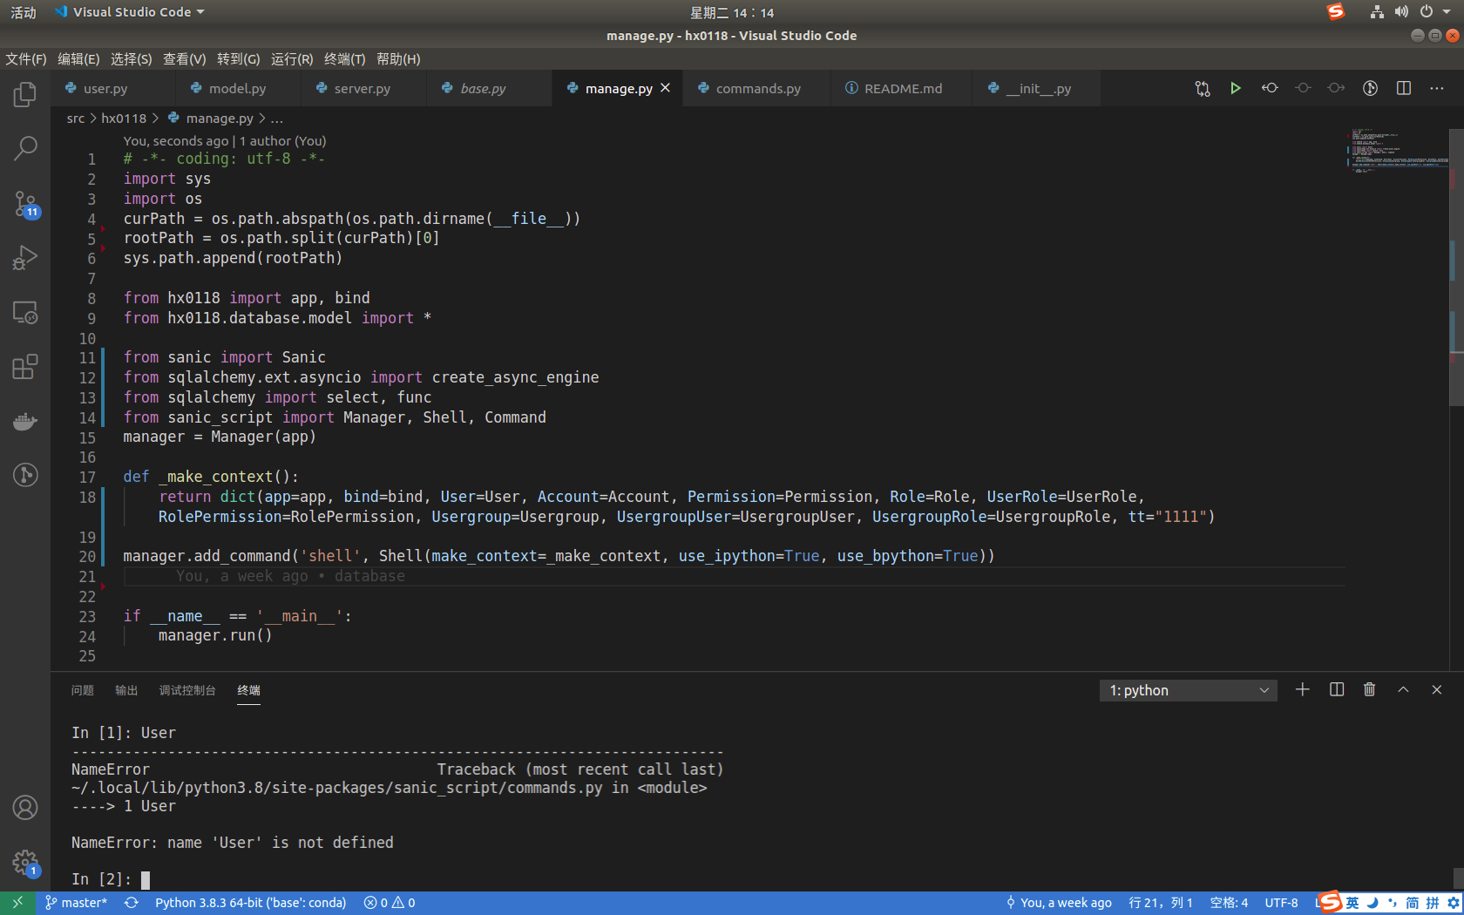Image resolution: width=1464 pixels, height=915 pixels.
Task: Click the sync changes icon near master branch
Action: pyautogui.click(x=131, y=902)
